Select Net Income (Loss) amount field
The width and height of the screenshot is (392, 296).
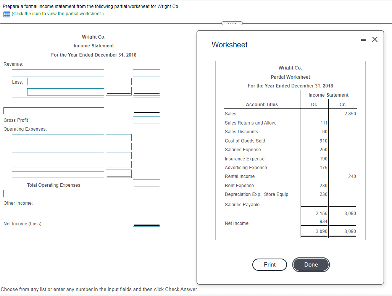(x=147, y=222)
